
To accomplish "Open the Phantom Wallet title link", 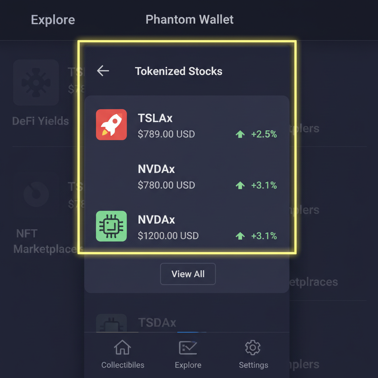I will coord(189,20).
